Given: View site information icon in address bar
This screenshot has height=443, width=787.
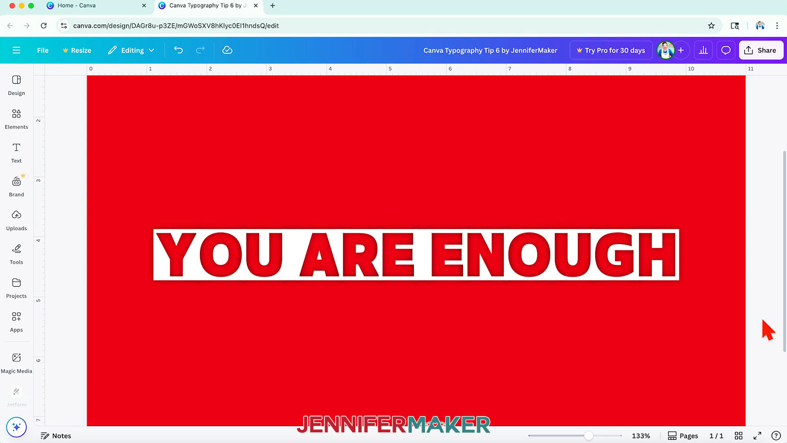Looking at the screenshot, I should point(64,25).
